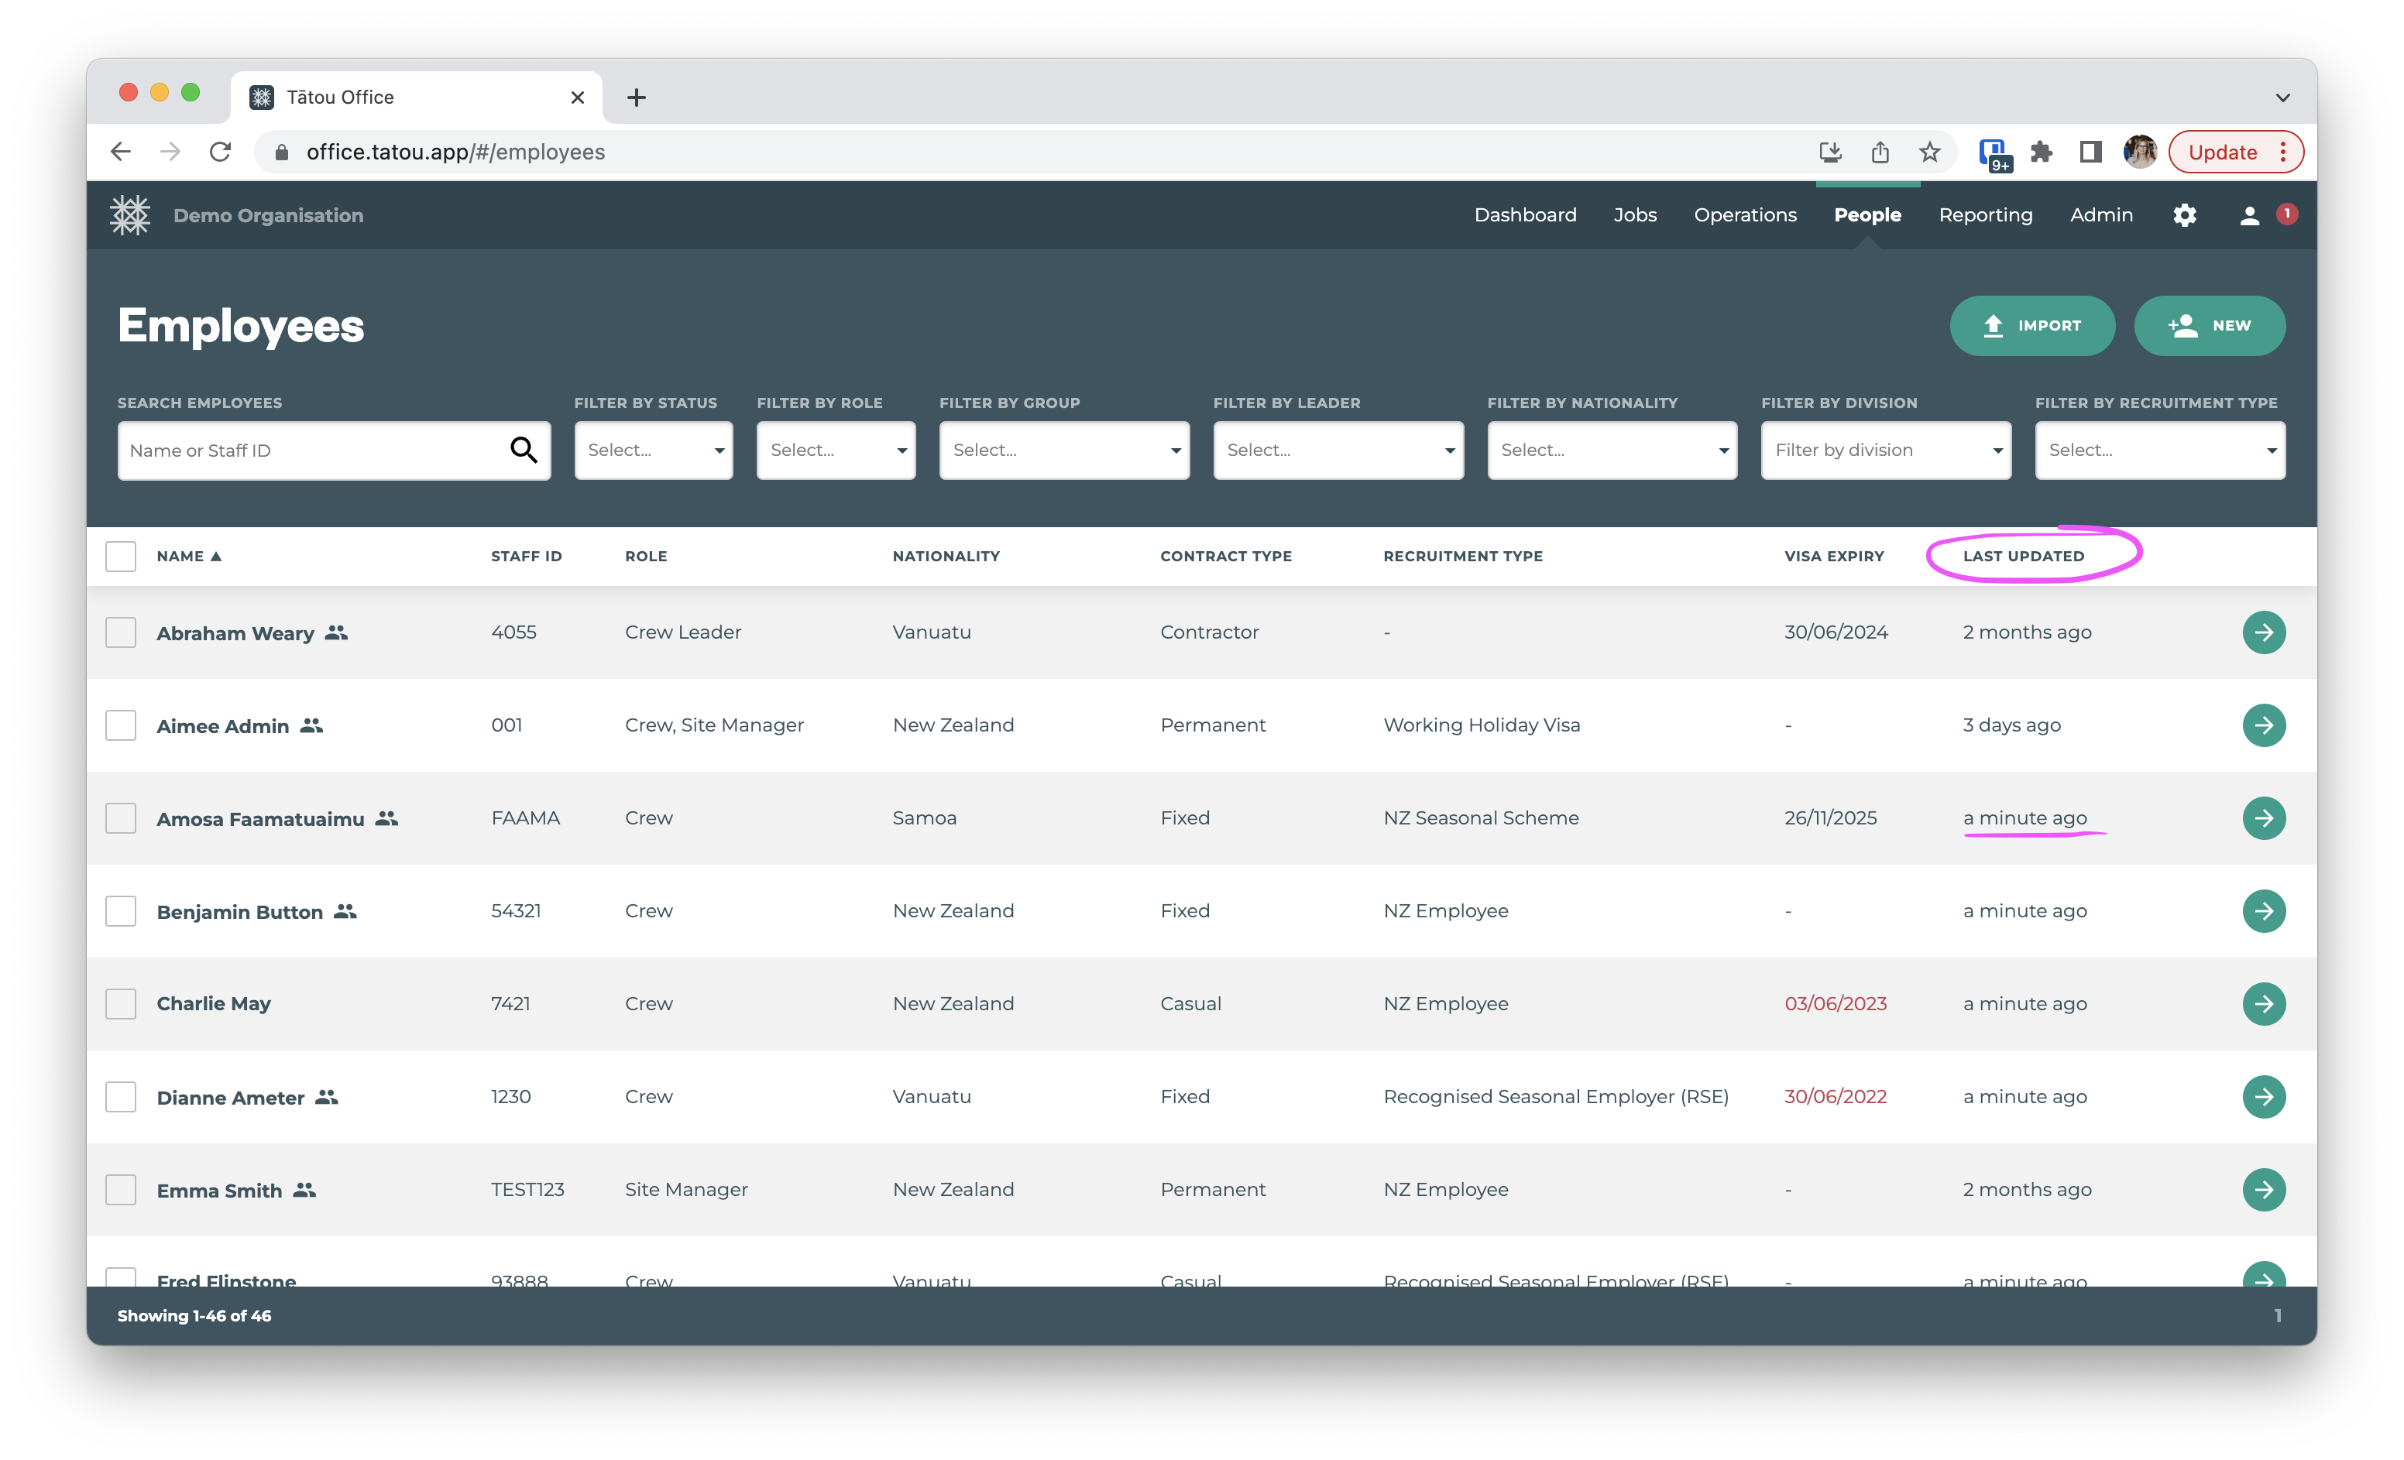This screenshot has width=2404, height=1460.
Task: Open browser extensions puzzle icon
Action: 2040,153
